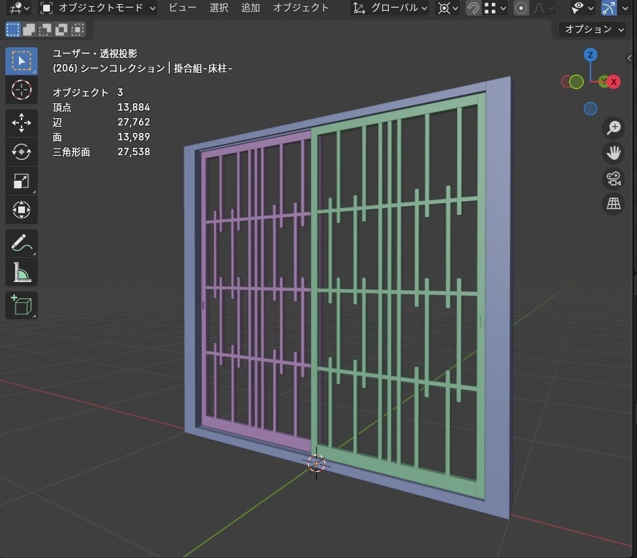
Task: Open the オプション dropdown
Action: (x=593, y=29)
